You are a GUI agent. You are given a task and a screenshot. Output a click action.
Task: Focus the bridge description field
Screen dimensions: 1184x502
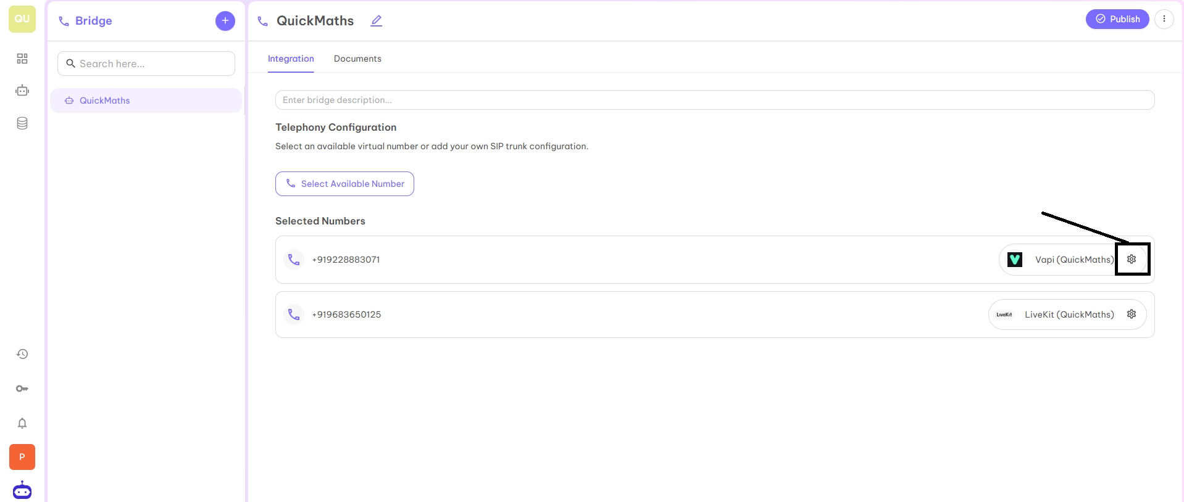[x=715, y=100]
